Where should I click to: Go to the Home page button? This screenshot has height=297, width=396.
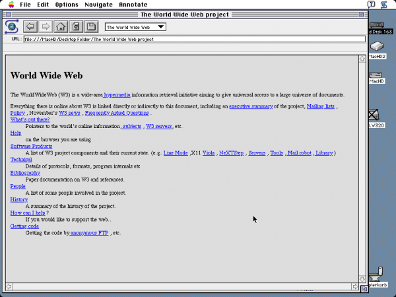(x=61, y=27)
